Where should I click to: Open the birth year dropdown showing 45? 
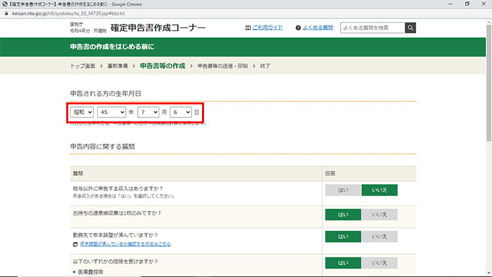111,112
